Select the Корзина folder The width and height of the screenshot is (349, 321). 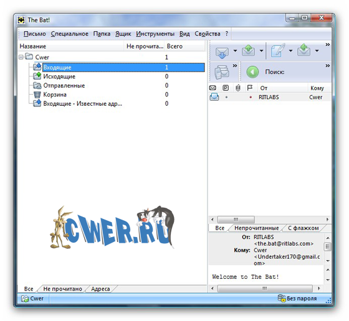(55, 95)
